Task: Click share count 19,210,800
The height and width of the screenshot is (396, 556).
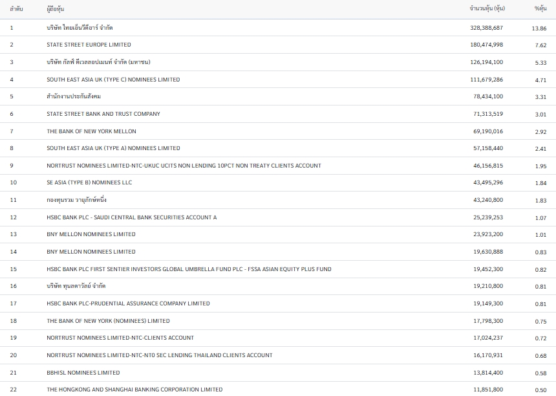Action: click(x=488, y=286)
